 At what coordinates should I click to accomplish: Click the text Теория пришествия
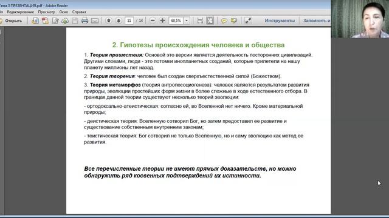[x=117, y=55]
